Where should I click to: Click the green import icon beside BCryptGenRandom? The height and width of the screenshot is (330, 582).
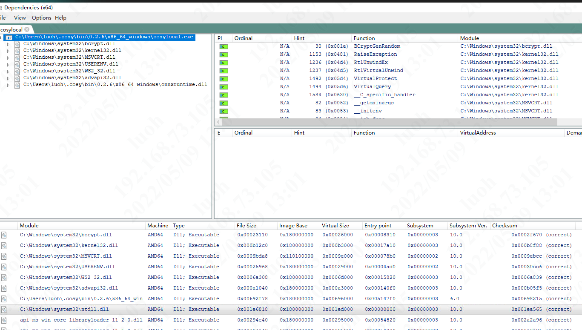224,46
